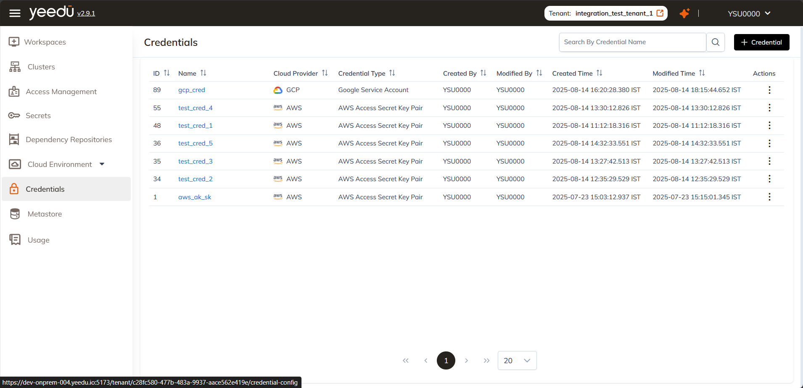Sort by Cloud Provider column
Viewport: 803px width, 388px height.
coord(325,73)
